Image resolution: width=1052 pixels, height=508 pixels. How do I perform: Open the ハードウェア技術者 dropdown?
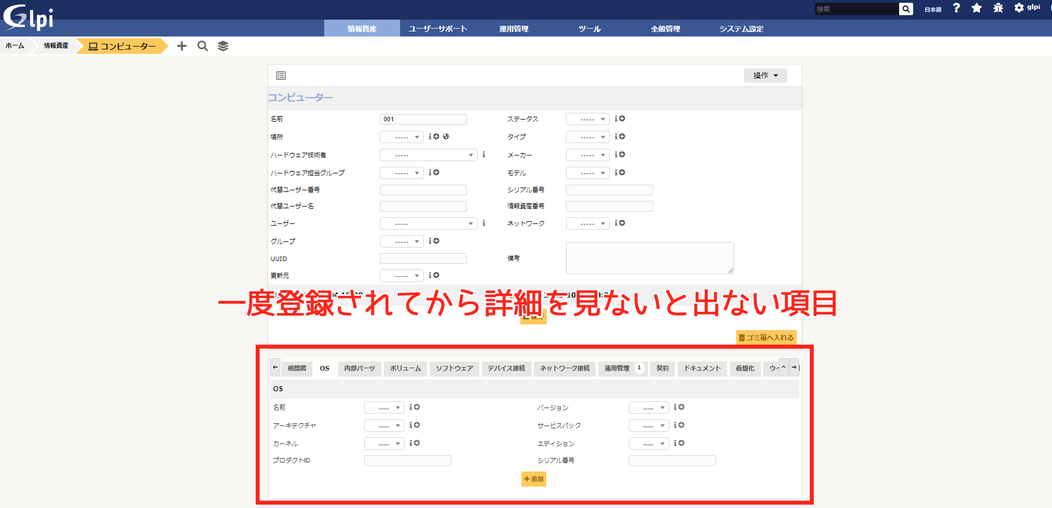[x=428, y=155]
